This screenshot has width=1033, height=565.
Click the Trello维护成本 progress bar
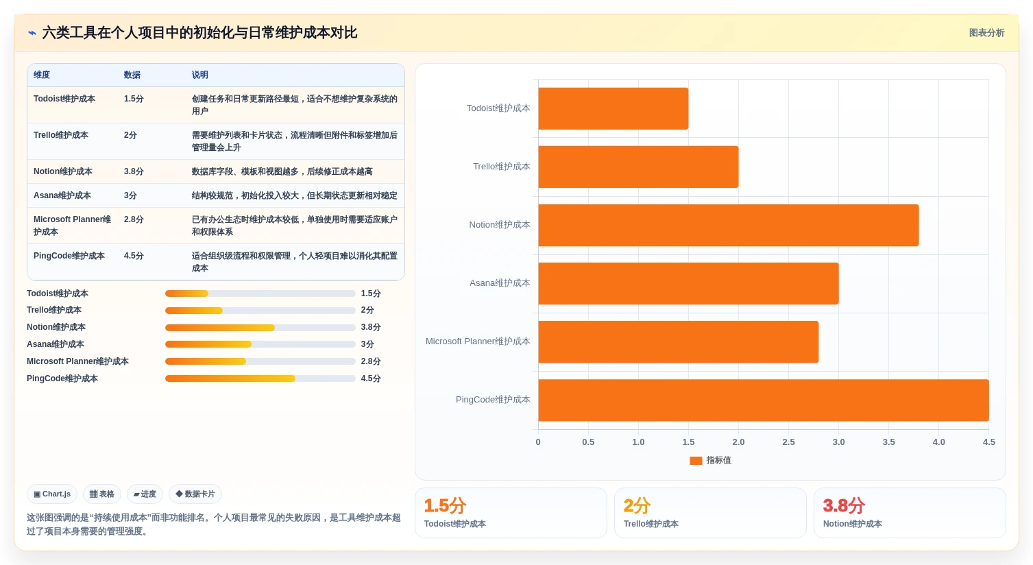(260, 311)
